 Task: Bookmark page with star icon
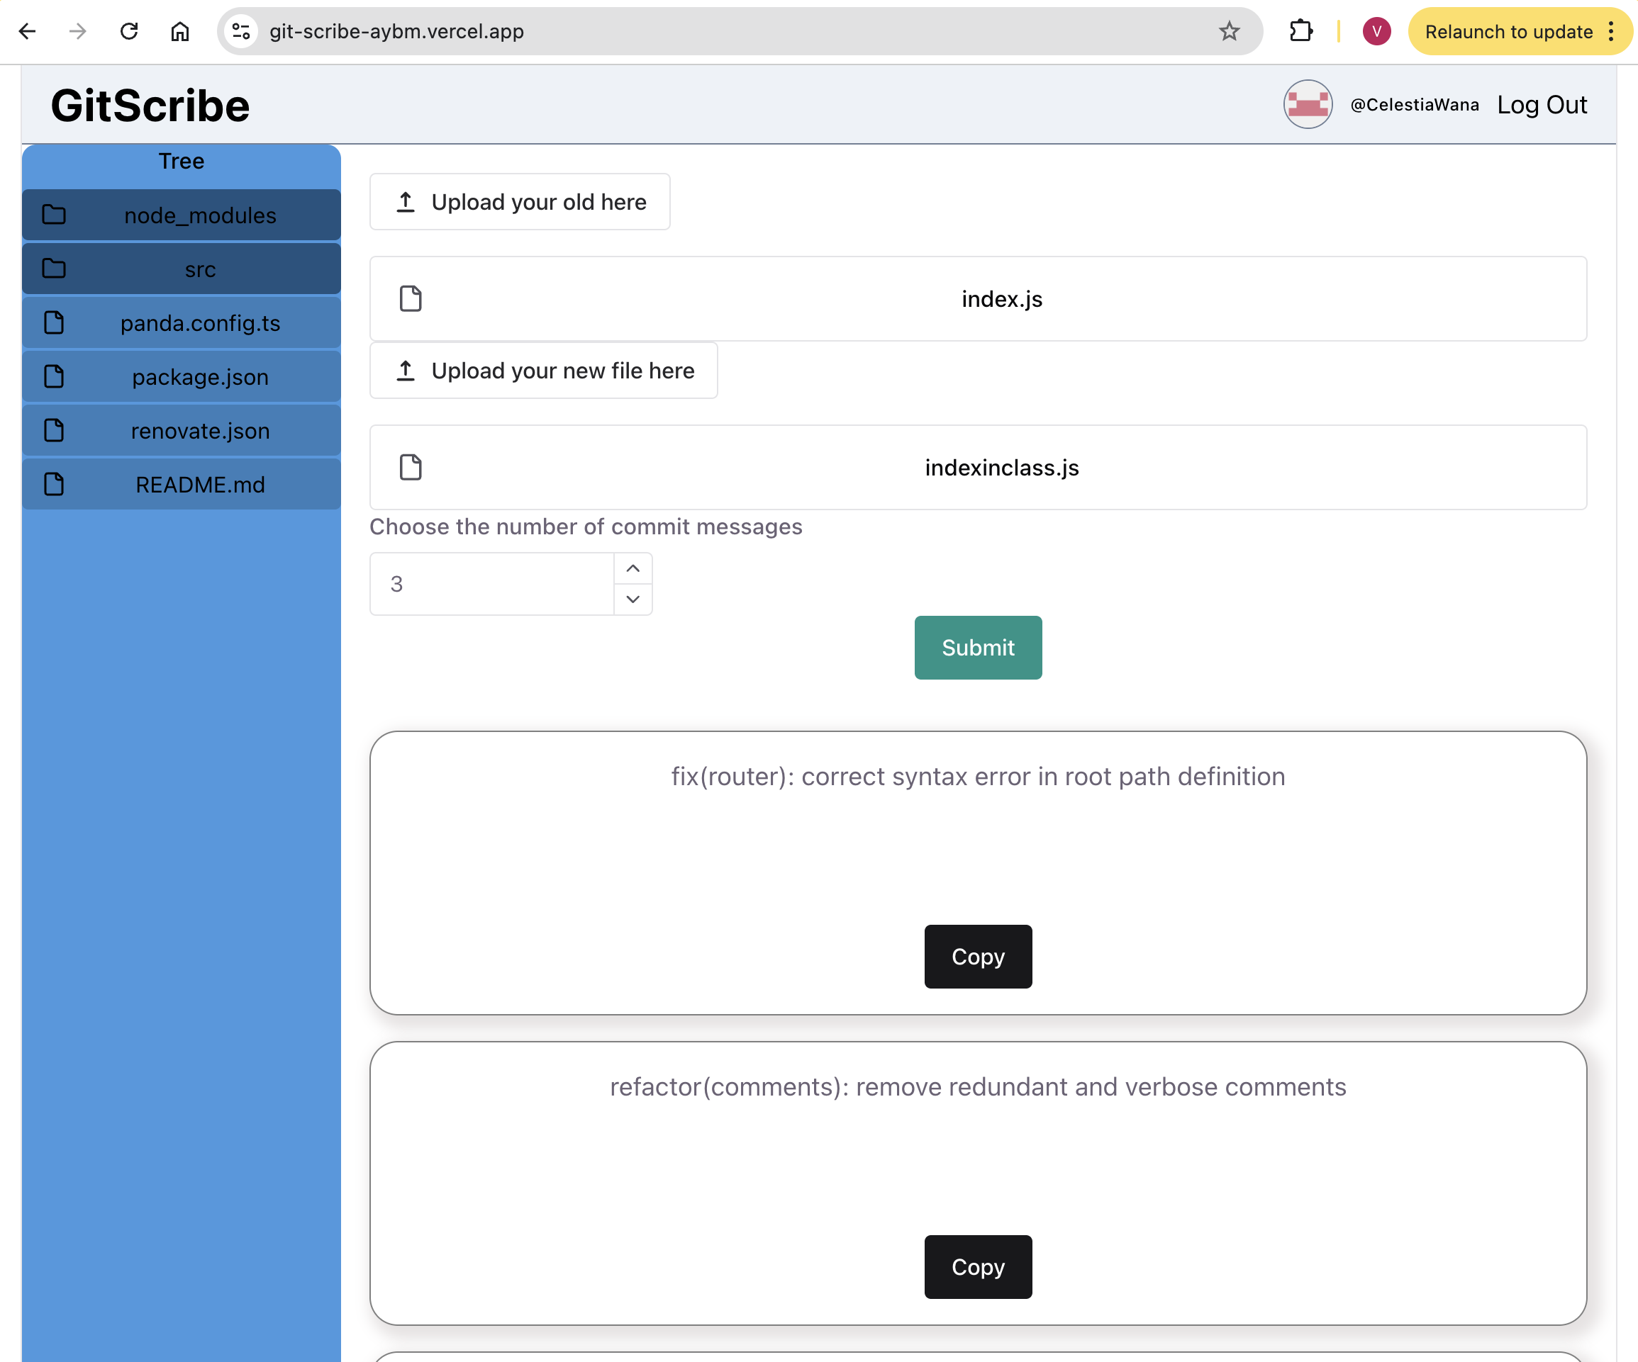[1230, 31]
